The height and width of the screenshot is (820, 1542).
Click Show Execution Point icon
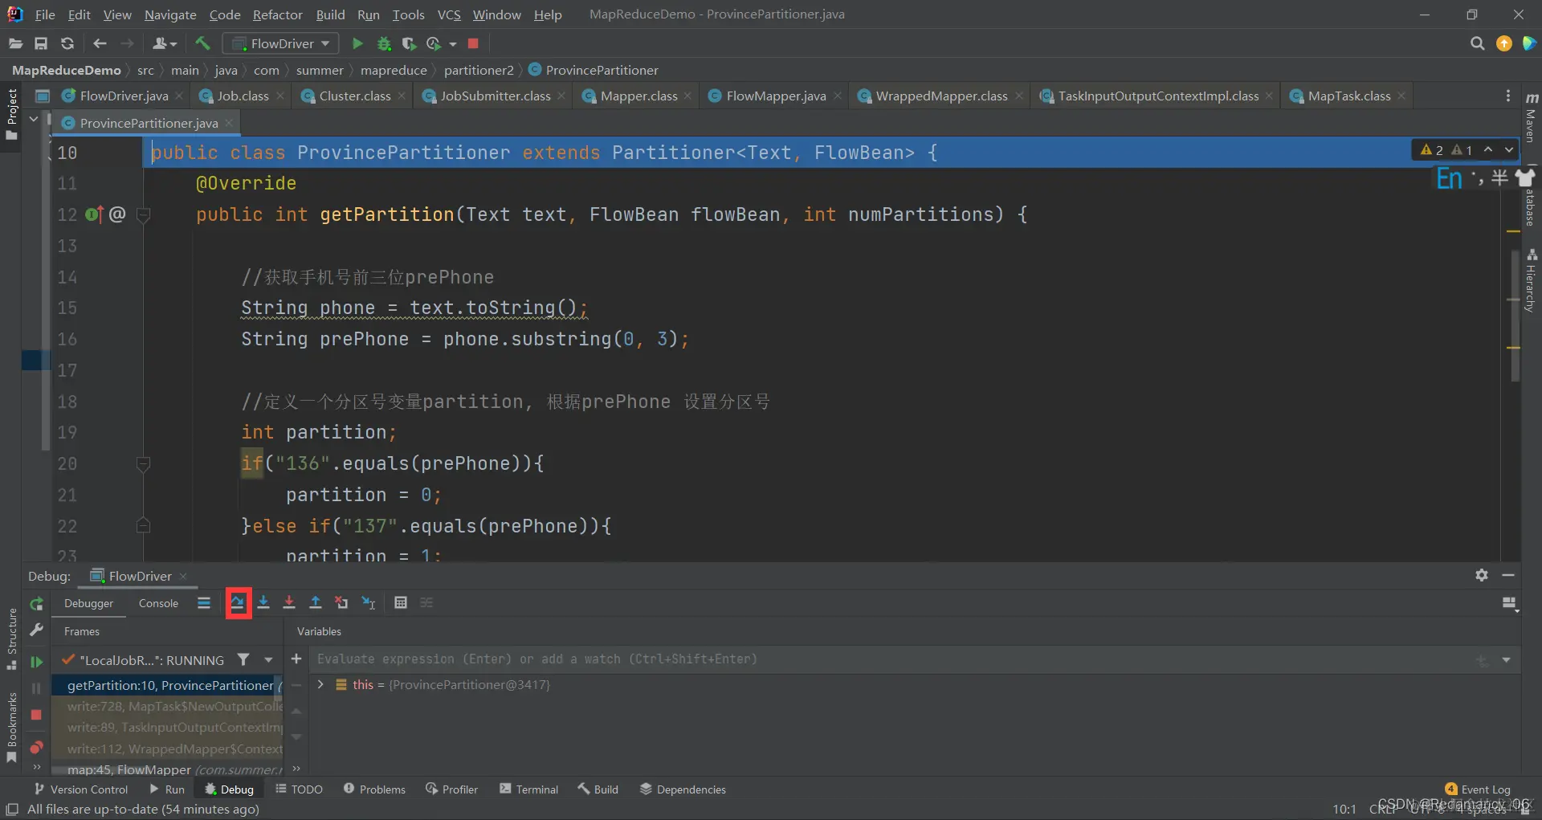[204, 602]
